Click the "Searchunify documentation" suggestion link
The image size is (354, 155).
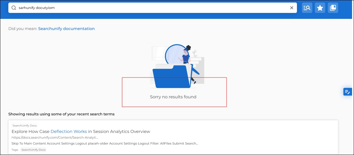tap(66, 29)
